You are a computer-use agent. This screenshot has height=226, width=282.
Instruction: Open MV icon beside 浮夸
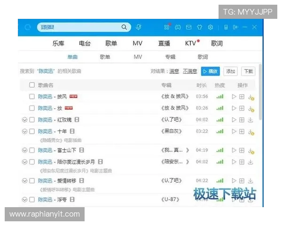72,199
